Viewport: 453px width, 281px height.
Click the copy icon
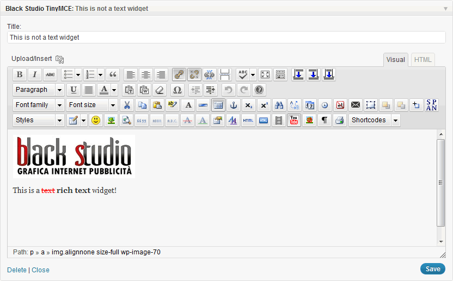(142, 105)
